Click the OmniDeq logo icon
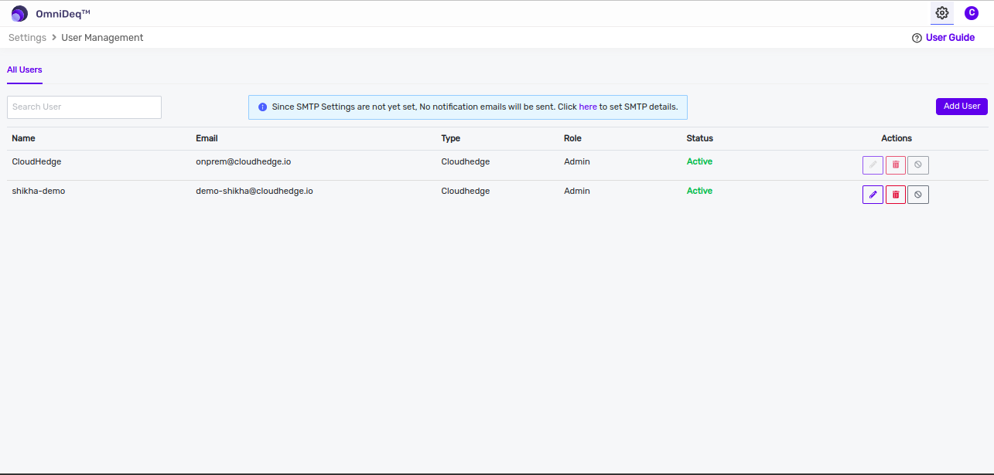This screenshot has height=475, width=994. click(x=19, y=13)
